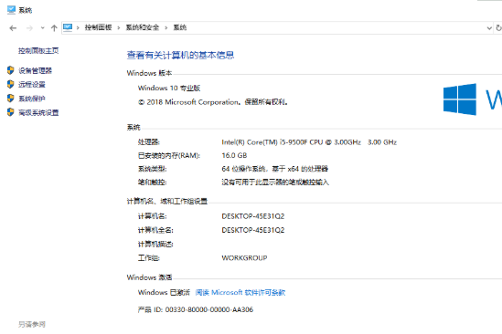This screenshot has width=502, height=334.
Task: Expand chevron after 系统和安全 breadcrumb
Action: 166,27
